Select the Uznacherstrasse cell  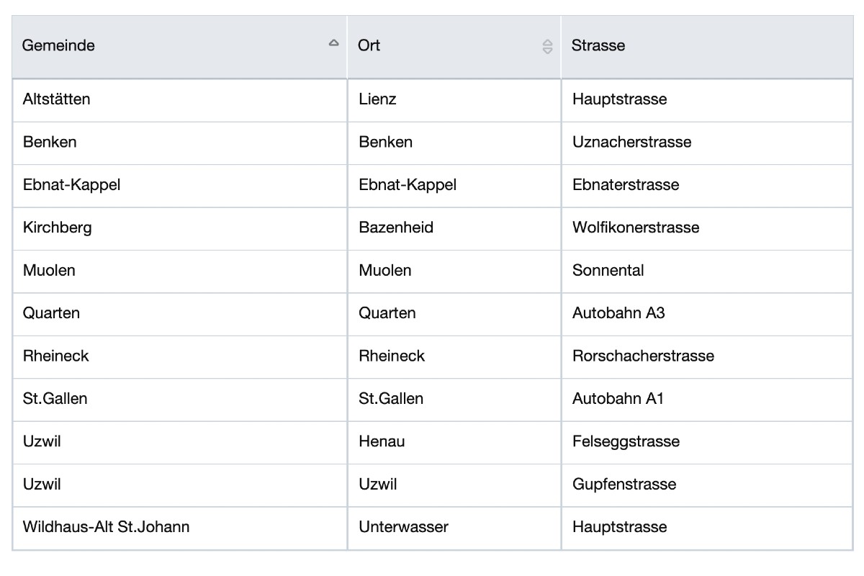click(631, 142)
